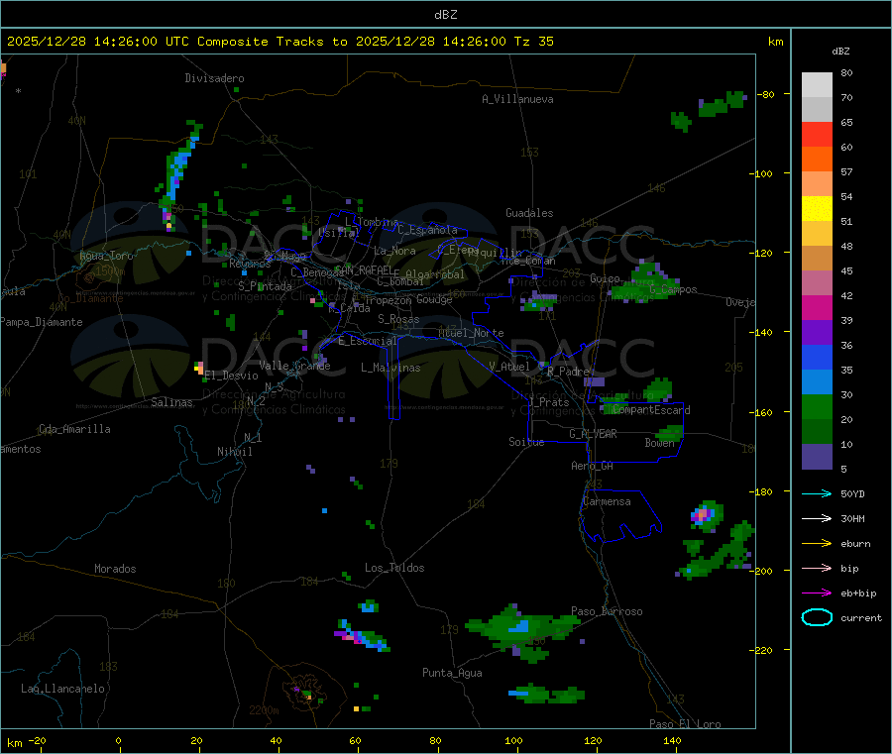Click the dBZ title at top
Image resolution: width=892 pixels, height=754 pixels.
pyautogui.click(x=445, y=15)
